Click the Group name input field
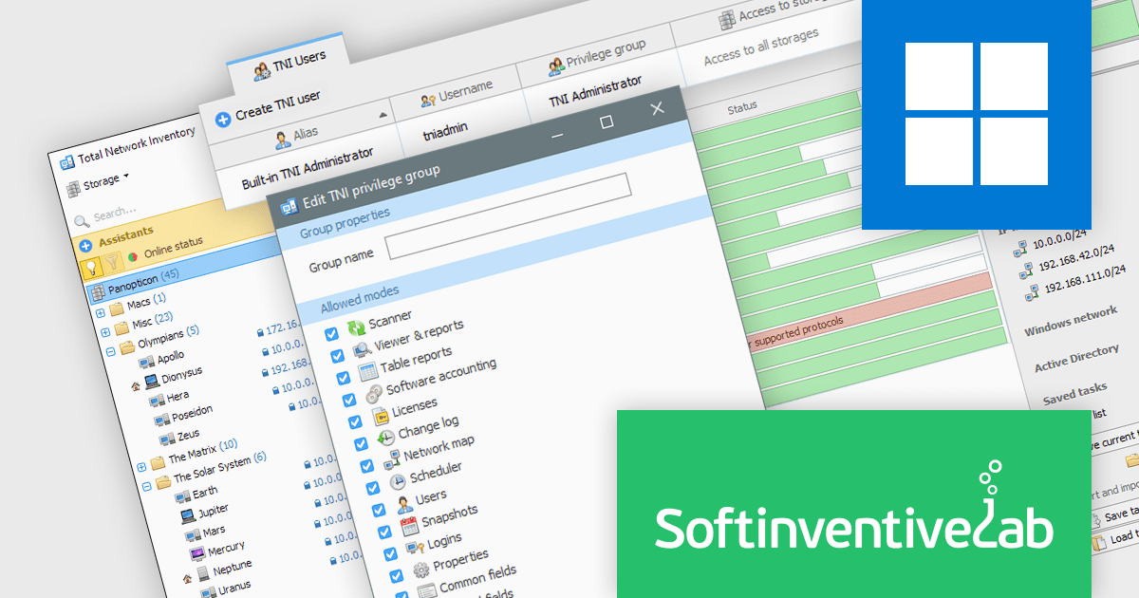Viewport: 1139px width, 598px height. pos(508,217)
